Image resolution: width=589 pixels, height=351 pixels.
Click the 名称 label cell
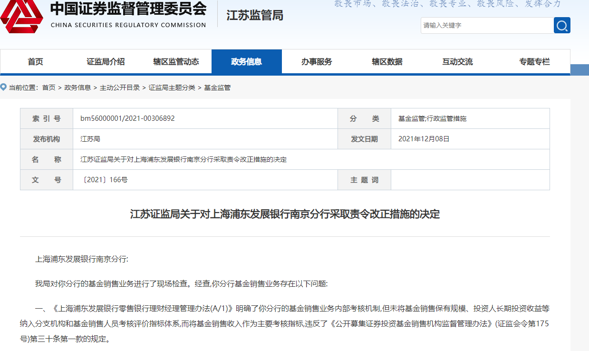47,159
